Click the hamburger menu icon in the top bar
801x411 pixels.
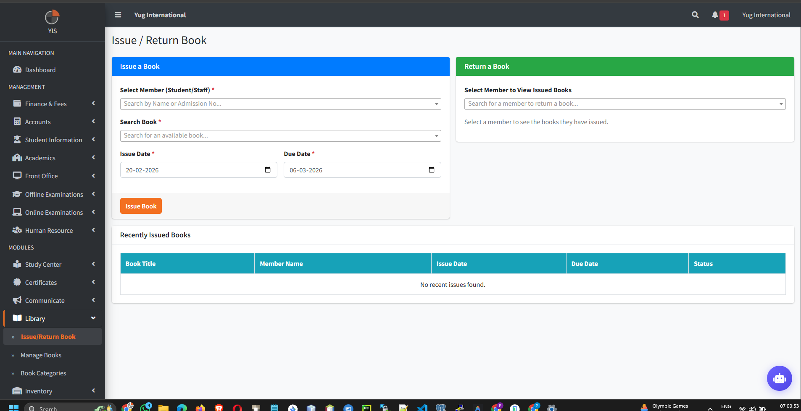pos(118,15)
